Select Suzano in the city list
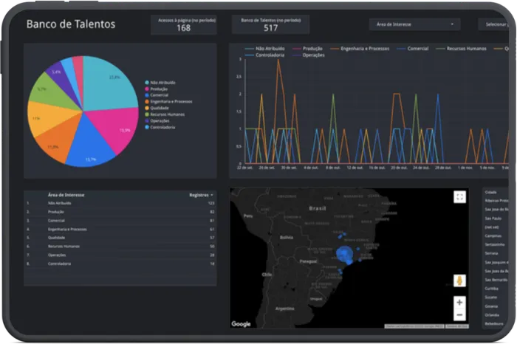This screenshot has height=344, width=517. pyautogui.click(x=490, y=297)
